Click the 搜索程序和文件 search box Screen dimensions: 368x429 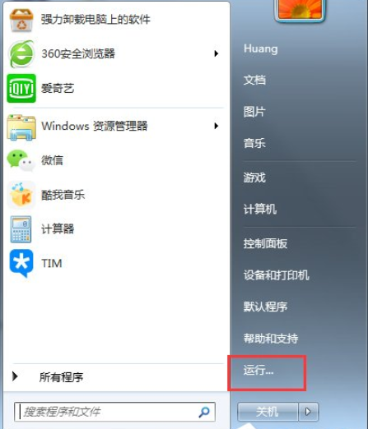coord(114,412)
